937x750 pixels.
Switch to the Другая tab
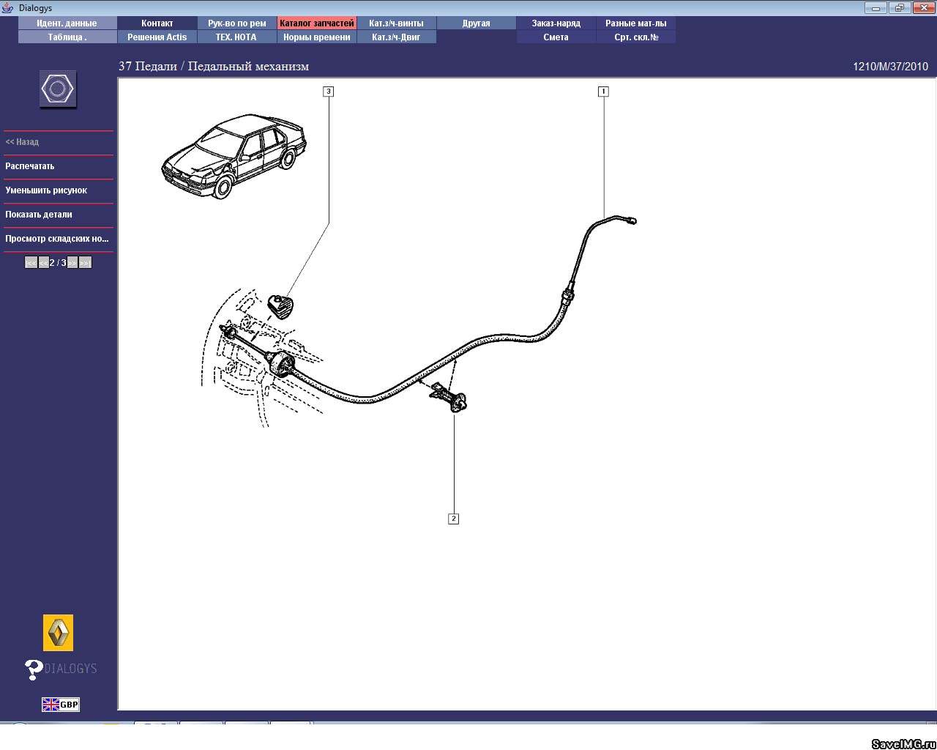(x=477, y=23)
